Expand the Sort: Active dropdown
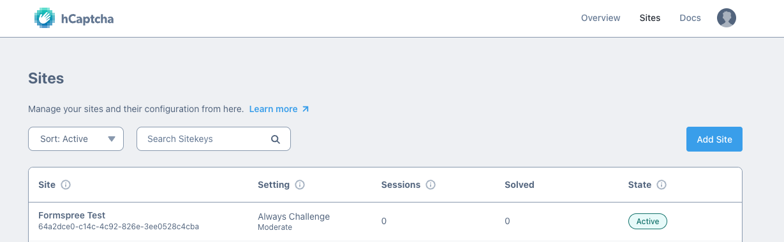Viewport: 784px width, 242px height. [76, 139]
